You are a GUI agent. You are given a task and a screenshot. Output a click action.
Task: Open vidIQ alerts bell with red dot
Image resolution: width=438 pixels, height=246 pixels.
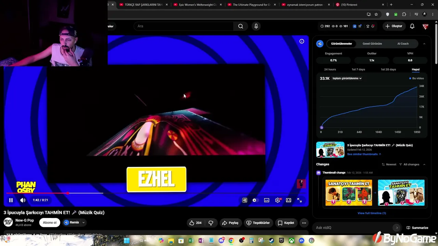(x=373, y=26)
